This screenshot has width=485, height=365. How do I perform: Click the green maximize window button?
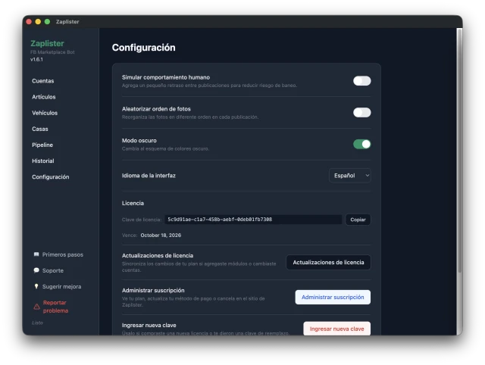tap(47, 22)
